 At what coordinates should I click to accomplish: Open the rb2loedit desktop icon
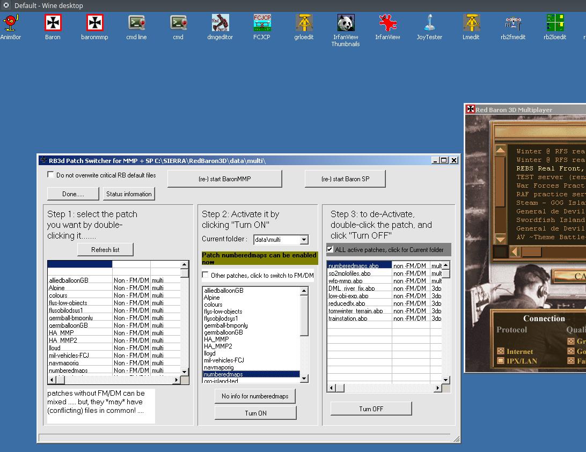pyautogui.click(x=555, y=23)
